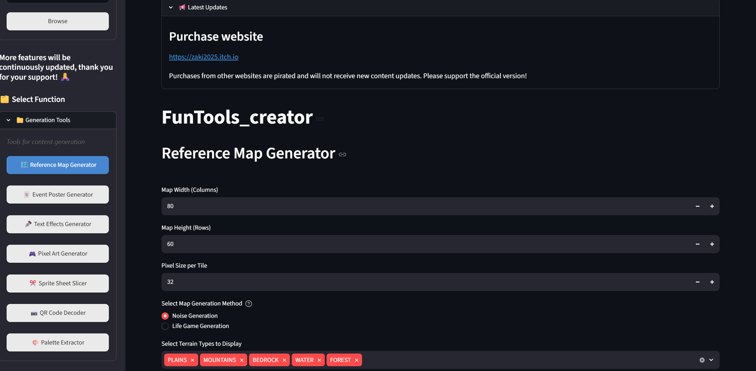Open the zaki2025.itch.io link
756x371 pixels.
tap(204, 57)
